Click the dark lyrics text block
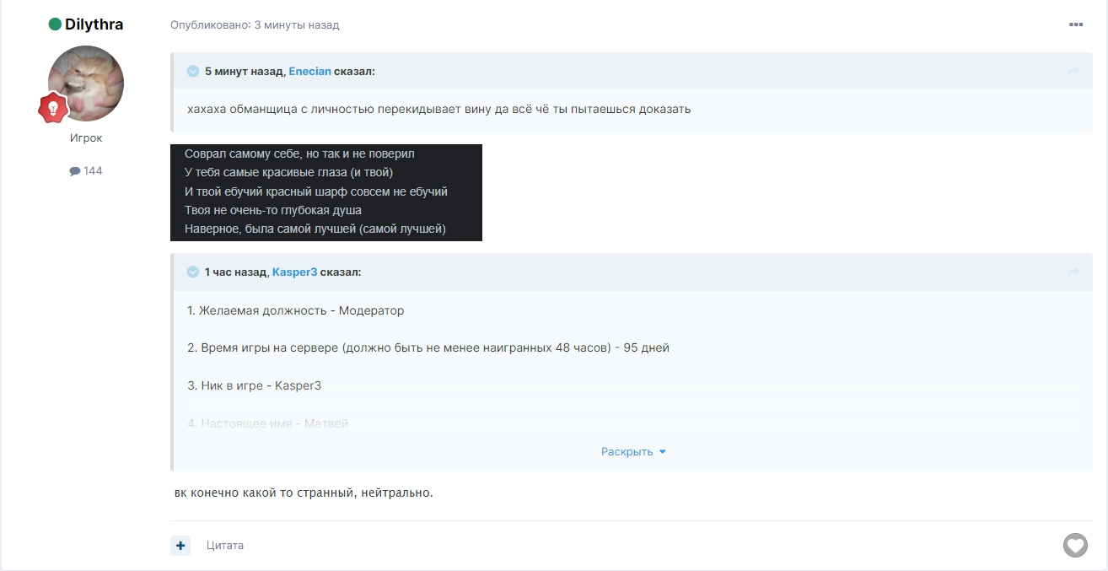The height and width of the screenshot is (571, 1108). (x=325, y=192)
